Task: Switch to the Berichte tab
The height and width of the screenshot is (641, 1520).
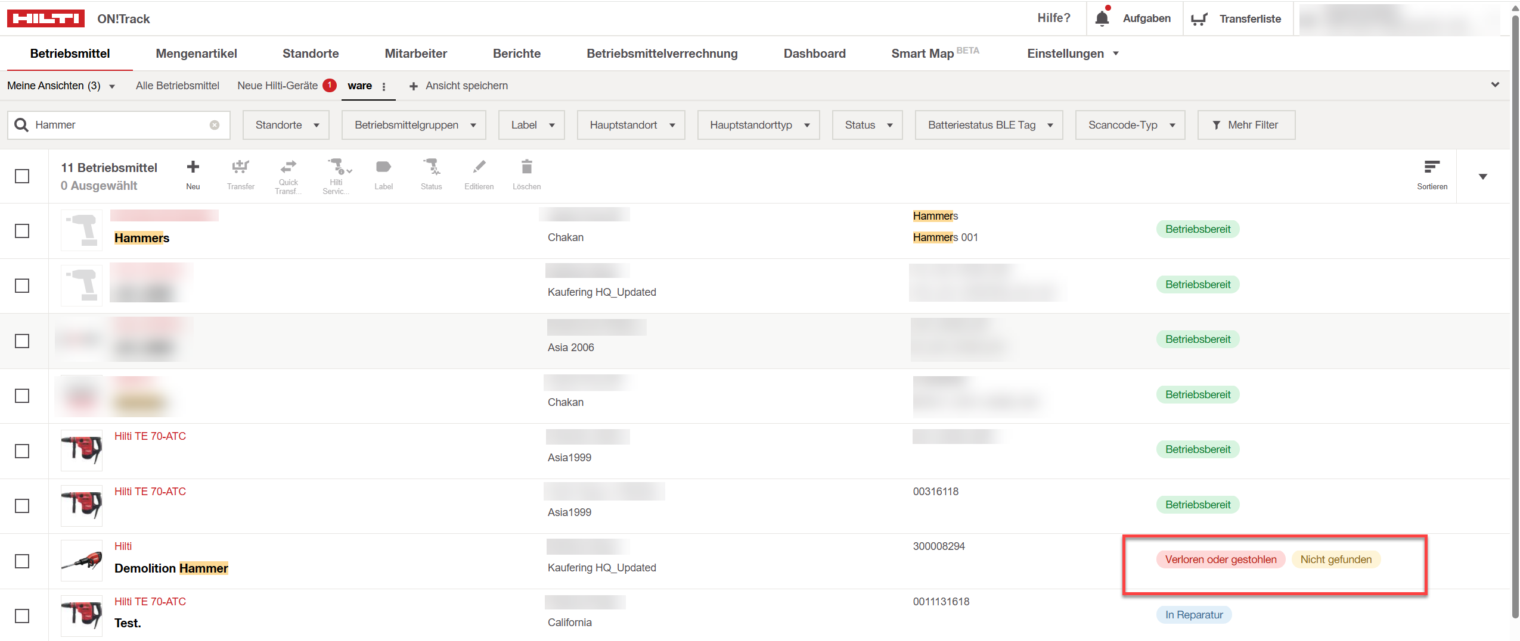Action: [x=517, y=54]
